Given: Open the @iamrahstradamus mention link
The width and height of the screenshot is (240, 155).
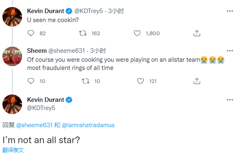Looking at the screenshot, I should [88, 125].
